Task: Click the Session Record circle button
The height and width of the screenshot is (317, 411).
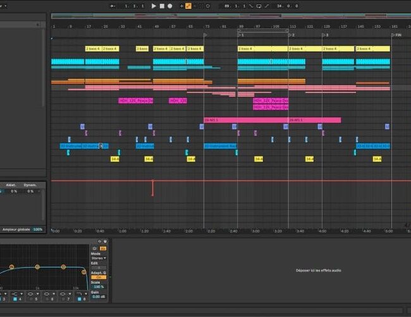Action: coord(208,6)
